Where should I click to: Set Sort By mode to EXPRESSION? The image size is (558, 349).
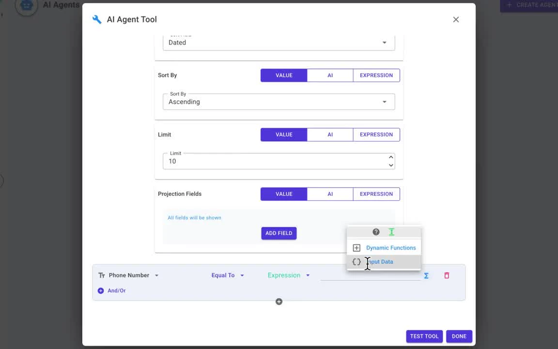376,76
